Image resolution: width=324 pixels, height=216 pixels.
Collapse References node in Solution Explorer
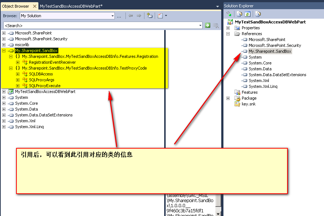pyautogui.click(x=228, y=34)
